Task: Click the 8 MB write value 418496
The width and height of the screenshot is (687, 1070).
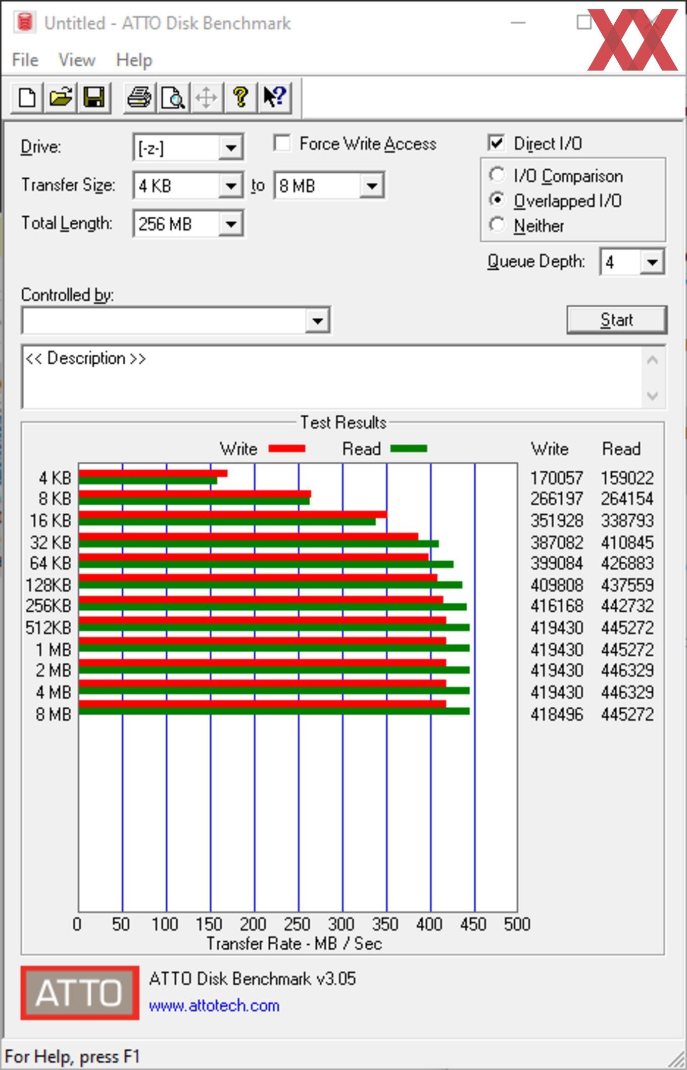Action: pos(557,714)
